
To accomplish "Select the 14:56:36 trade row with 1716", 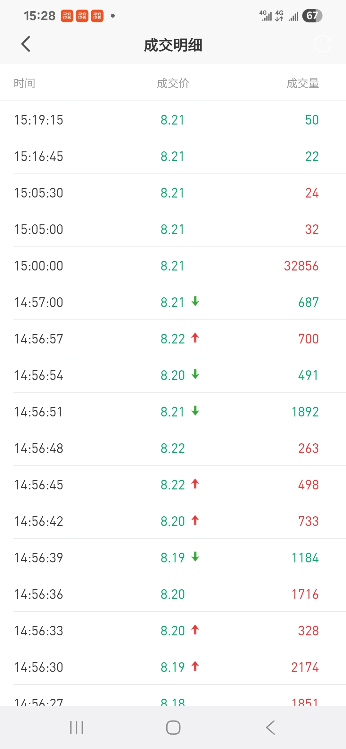I will (173, 593).
